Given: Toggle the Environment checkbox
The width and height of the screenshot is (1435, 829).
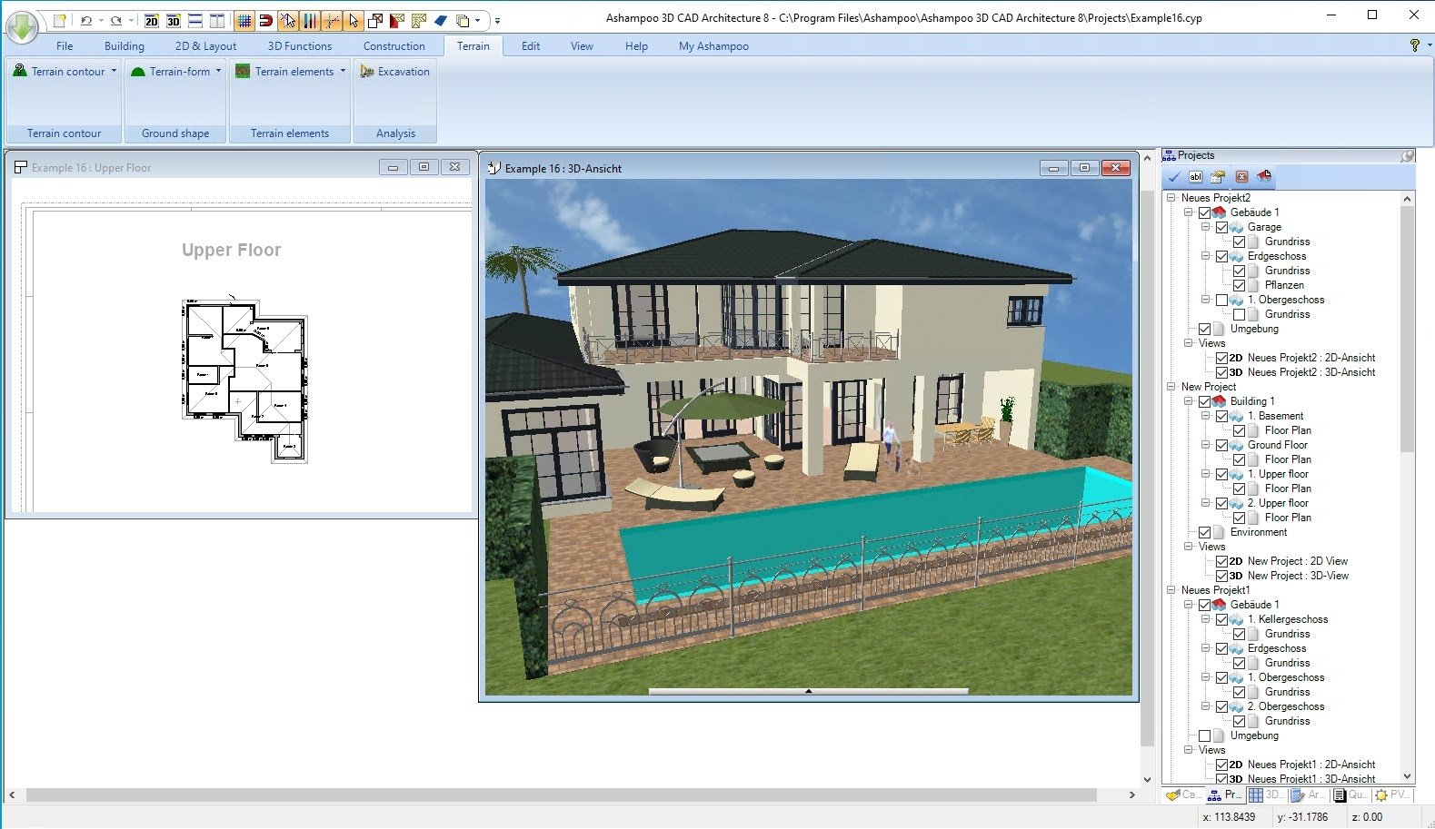Looking at the screenshot, I should point(1204,532).
